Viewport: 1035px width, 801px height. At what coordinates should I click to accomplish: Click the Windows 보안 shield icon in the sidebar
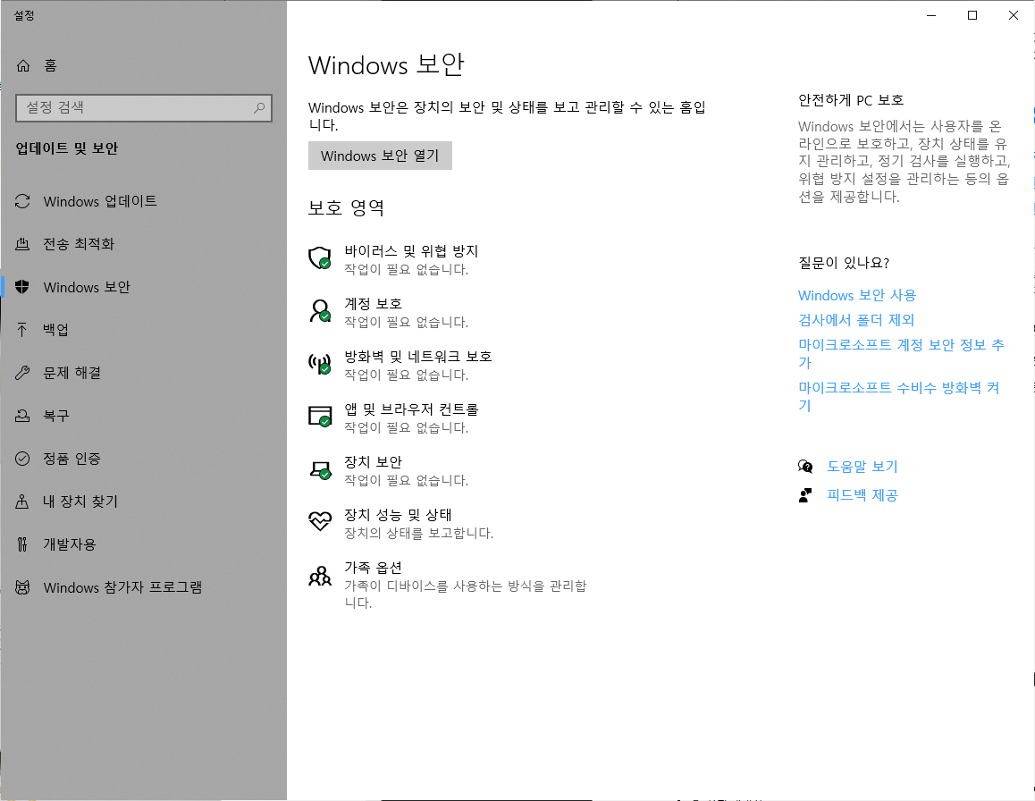click(x=22, y=287)
